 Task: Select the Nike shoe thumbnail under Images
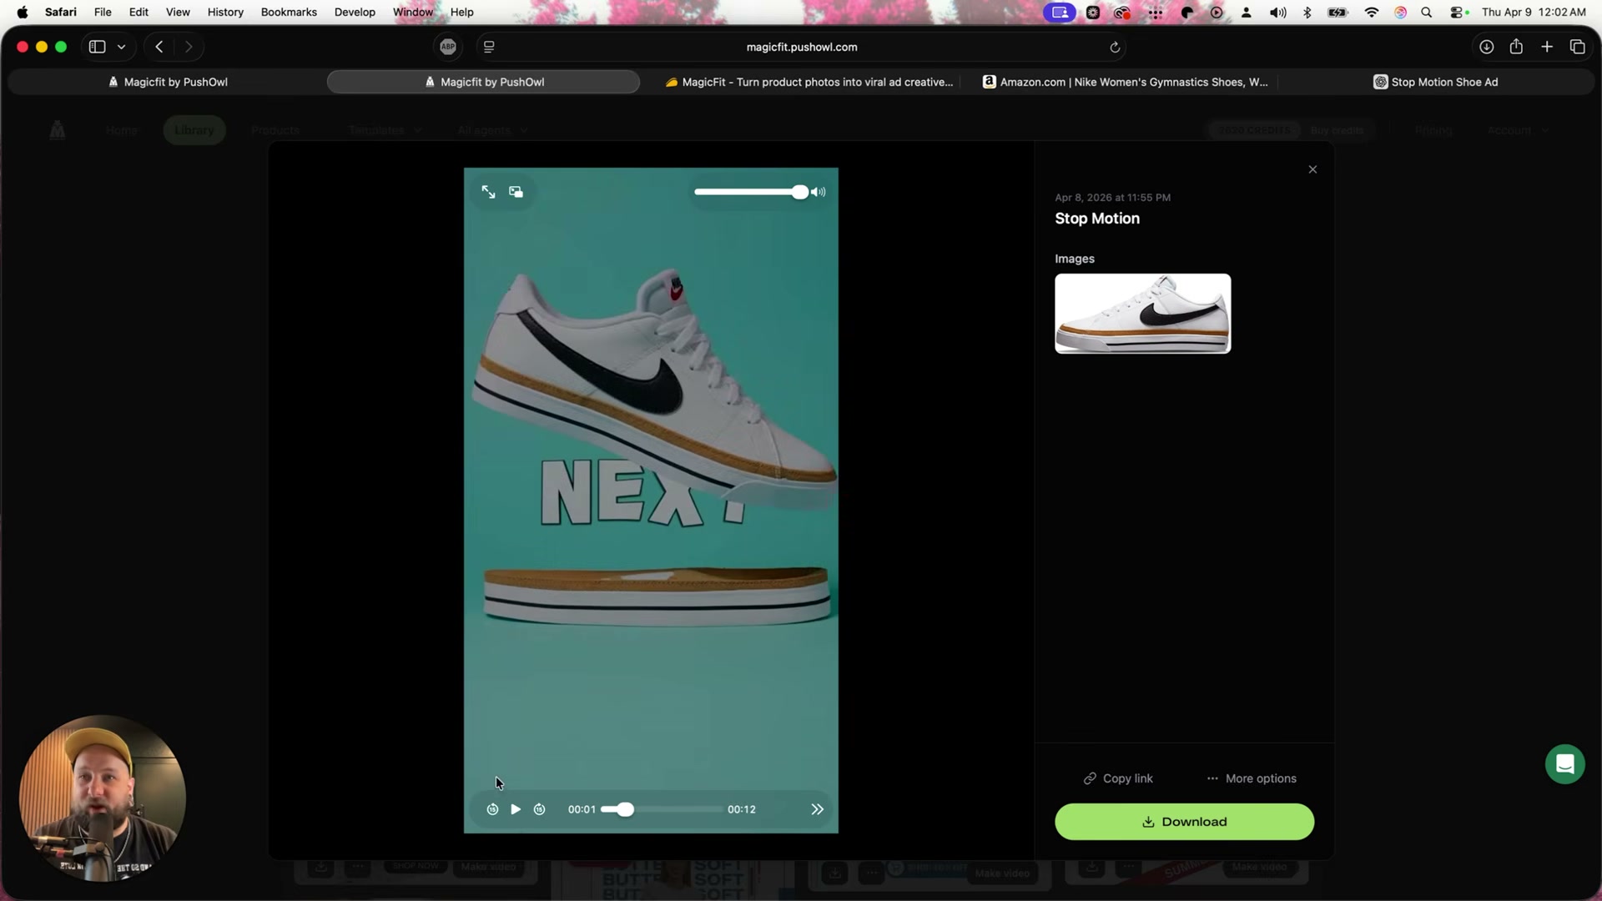click(1141, 313)
